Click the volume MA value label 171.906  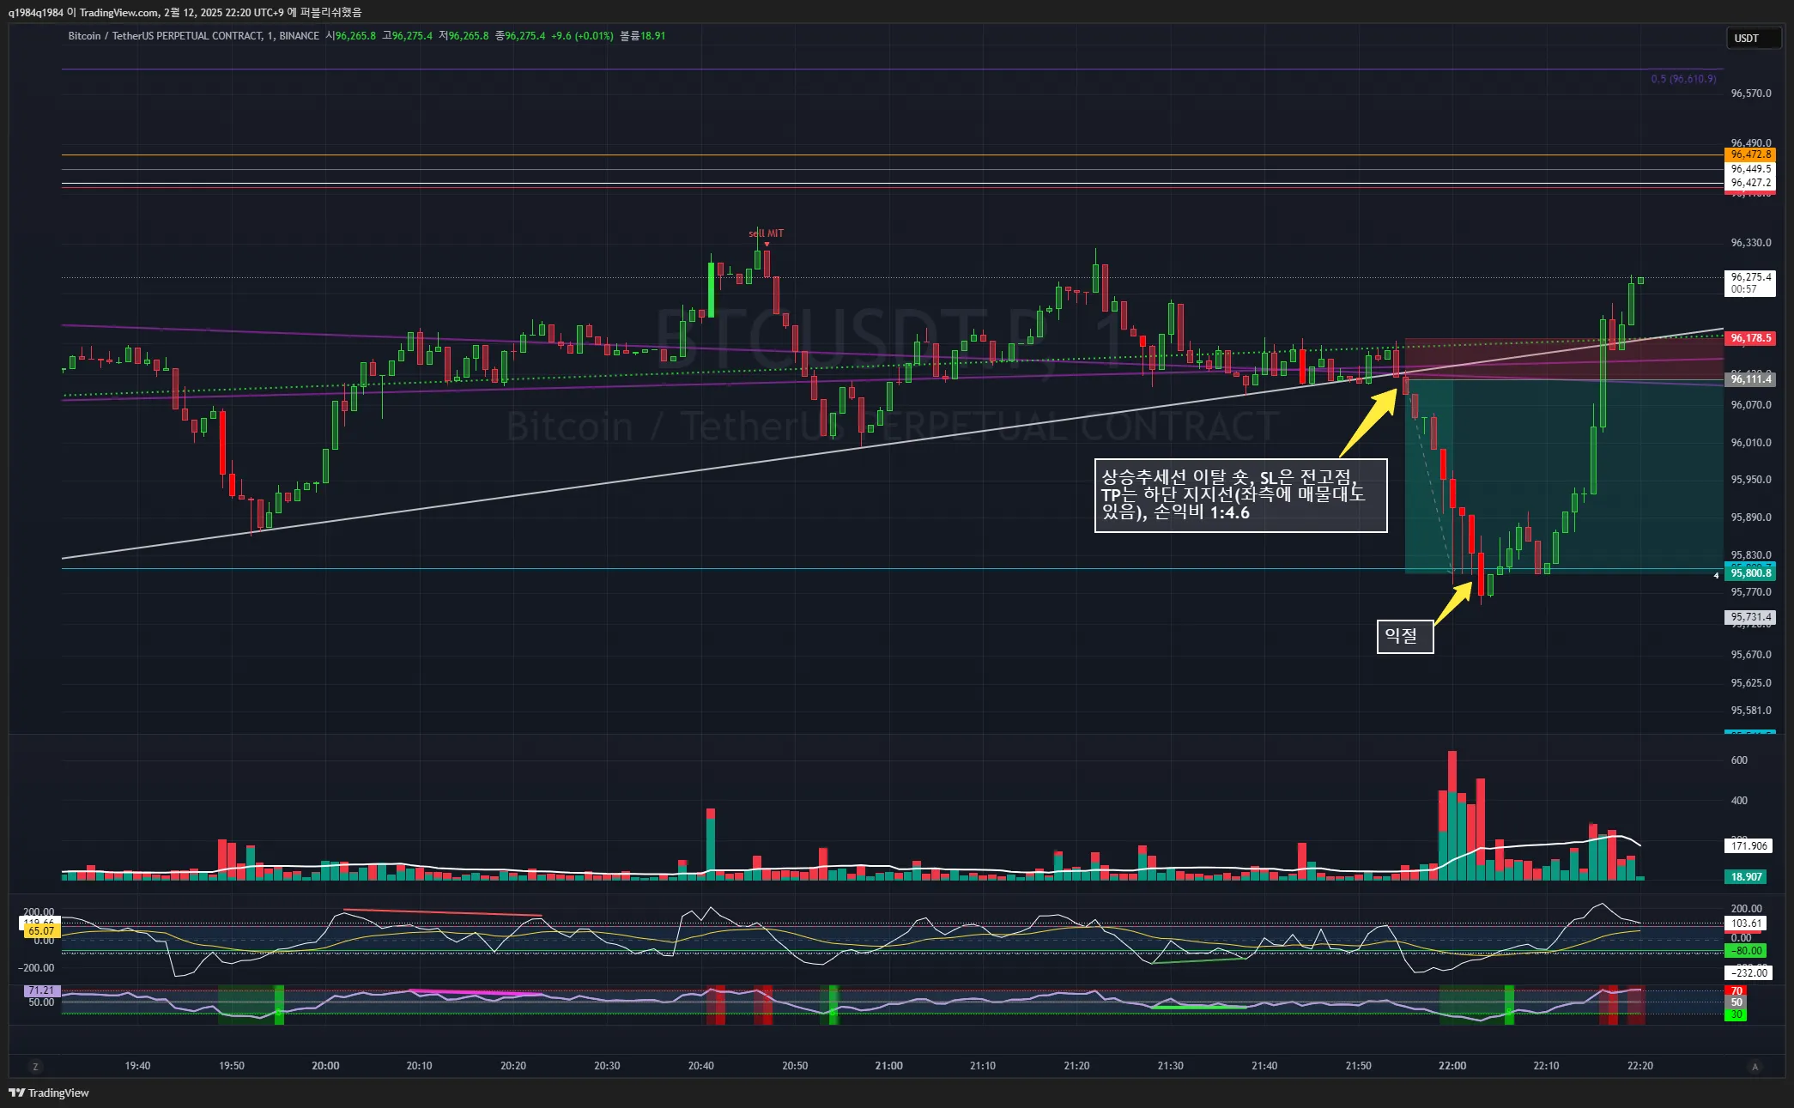pyautogui.click(x=1749, y=846)
